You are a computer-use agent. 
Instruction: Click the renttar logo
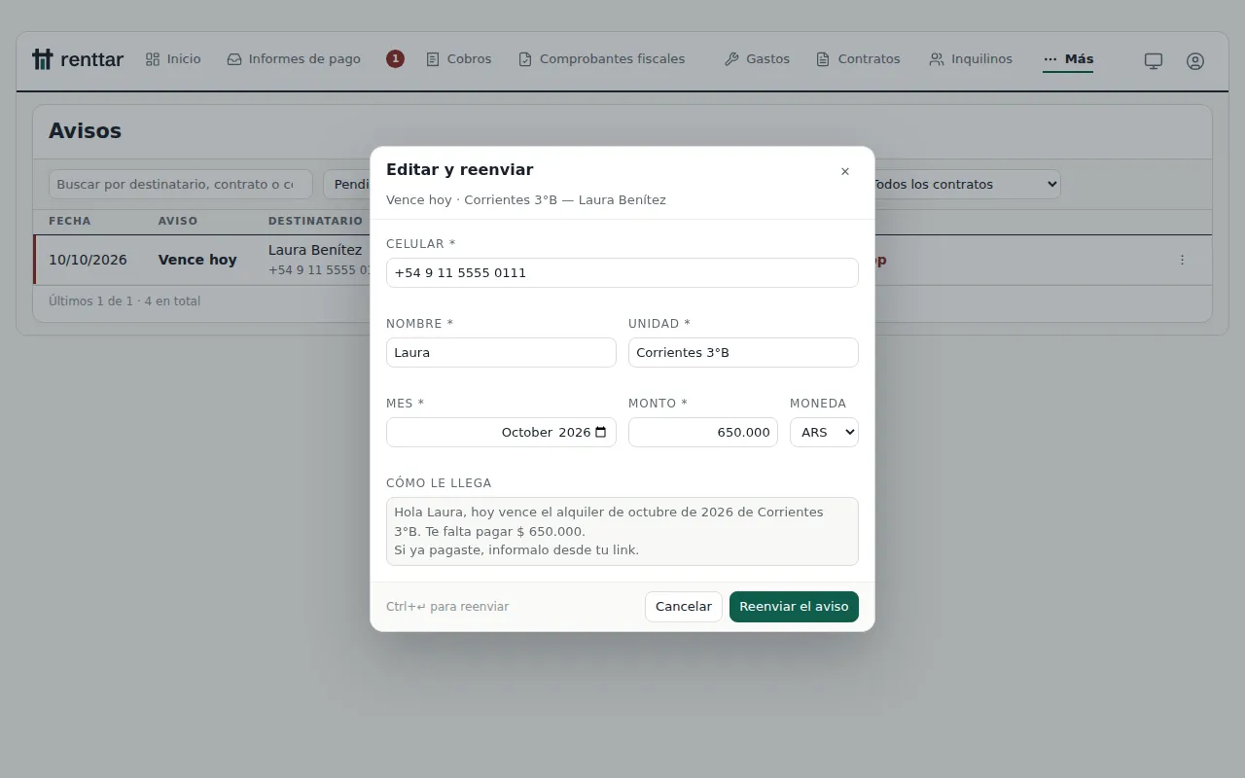point(78,59)
